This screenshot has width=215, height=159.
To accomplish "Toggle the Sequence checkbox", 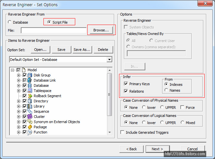I will click(25, 111).
